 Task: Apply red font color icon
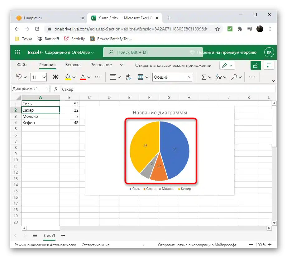tap(83, 77)
